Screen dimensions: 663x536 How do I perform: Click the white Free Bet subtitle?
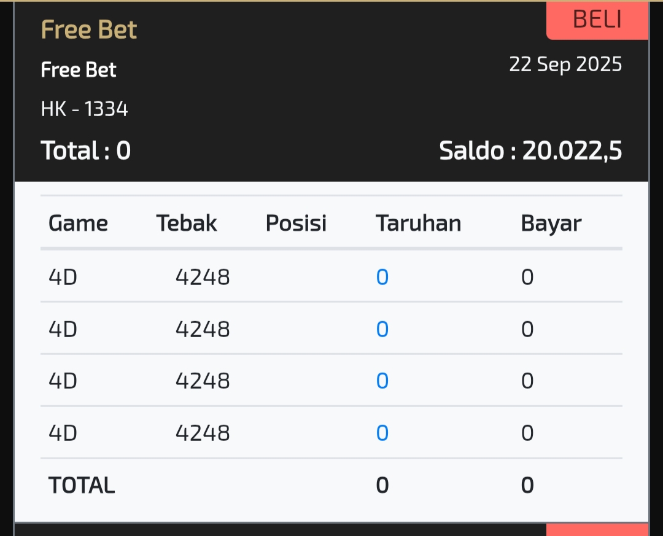(x=79, y=70)
